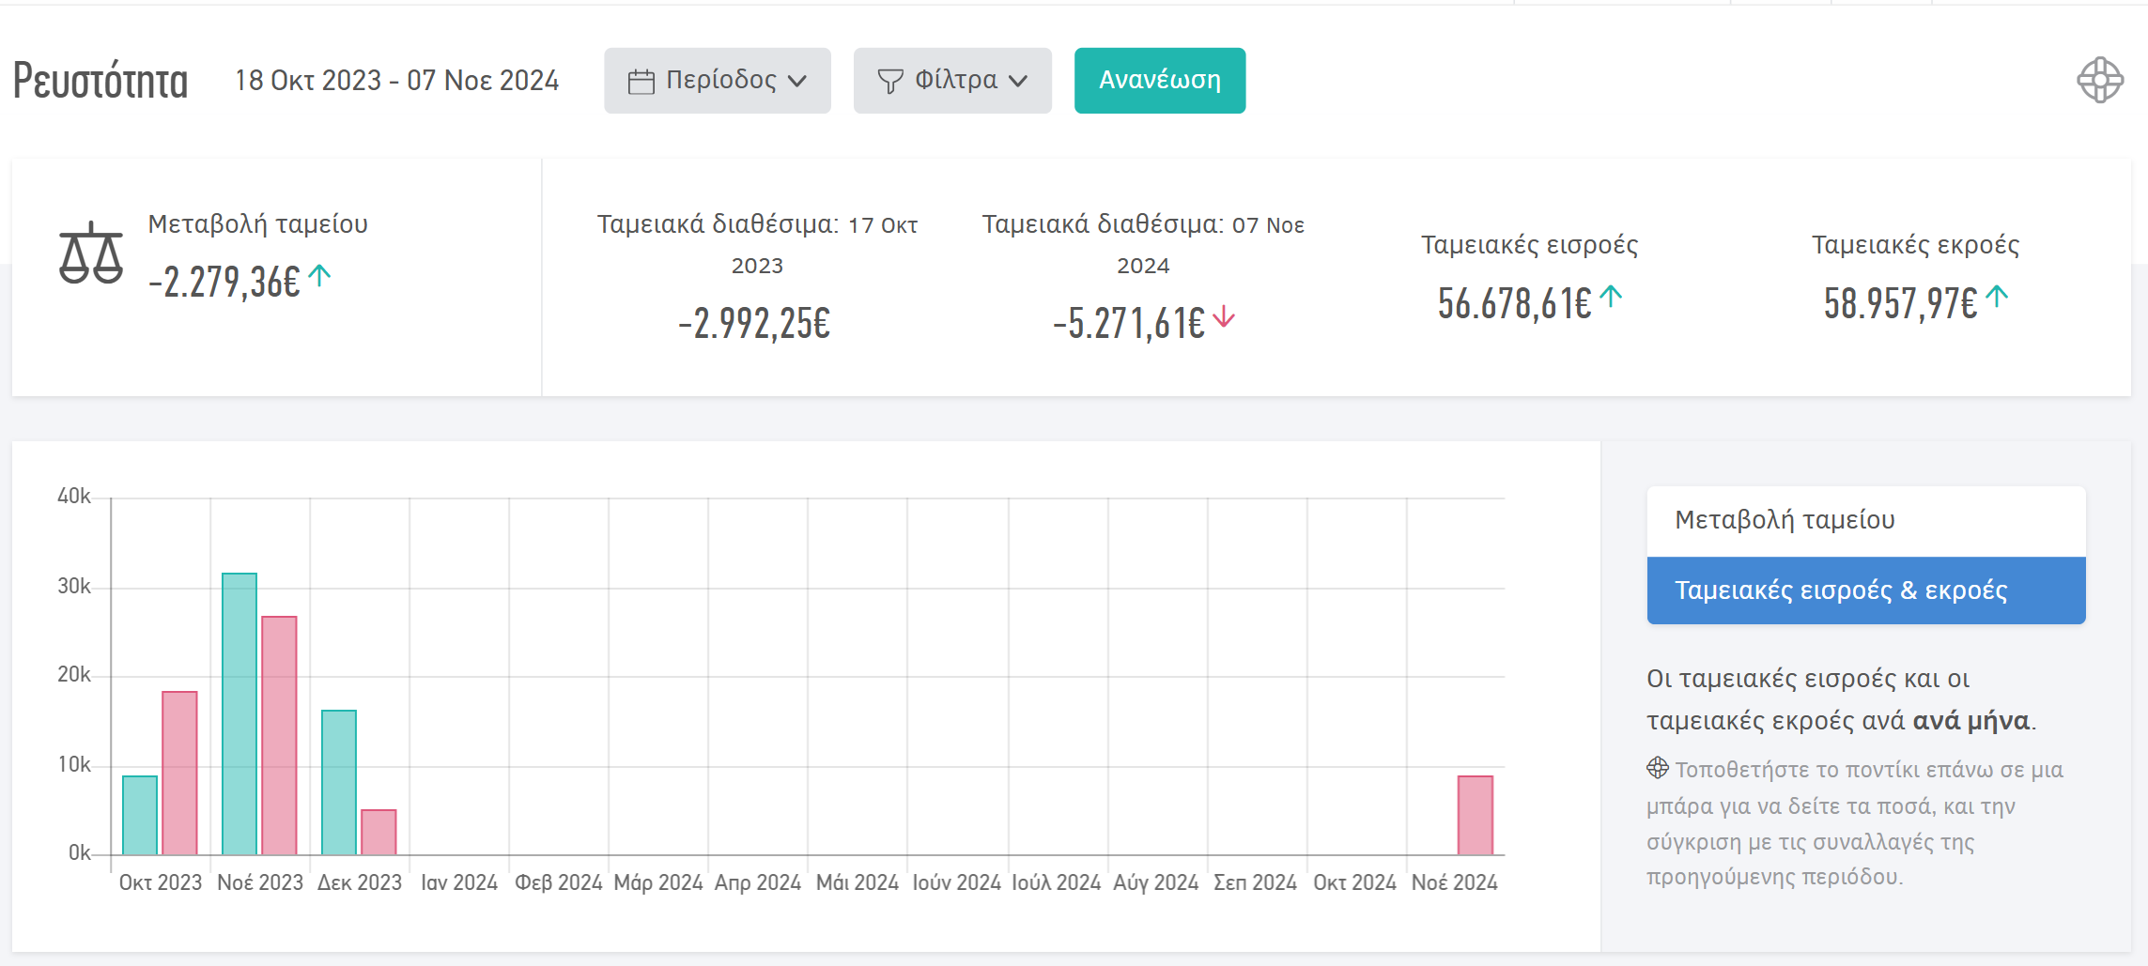Click the pink outflows bar for Νοέ 2023
Viewport: 2148px width, 966px height.
pyautogui.click(x=279, y=735)
